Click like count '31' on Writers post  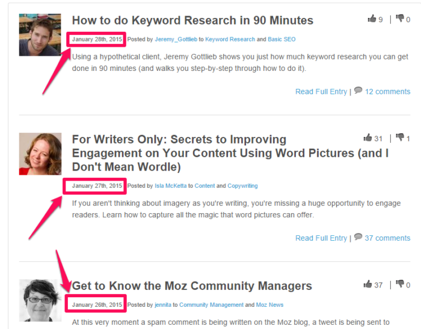coord(378,139)
